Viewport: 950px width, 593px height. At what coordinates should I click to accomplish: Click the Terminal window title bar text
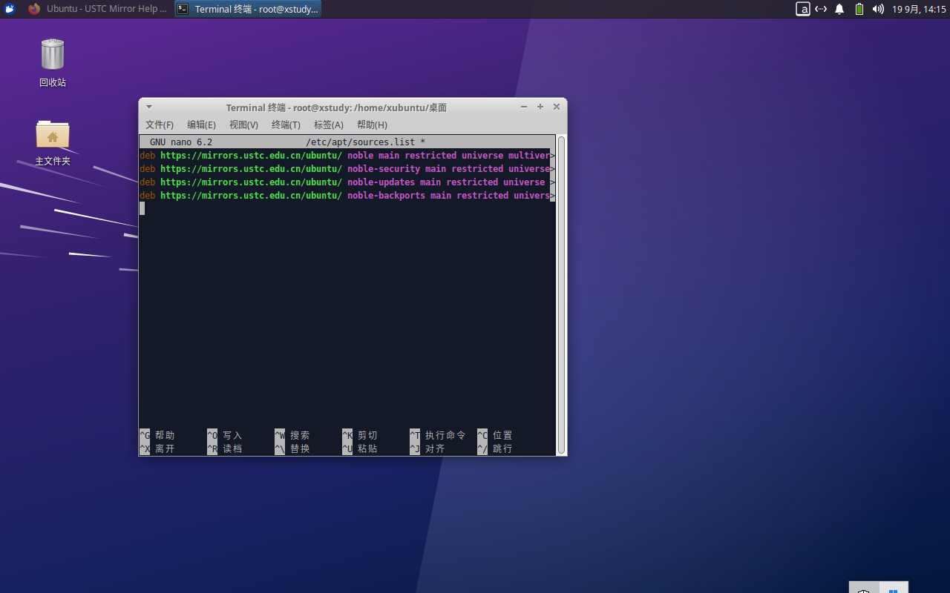click(336, 107)
